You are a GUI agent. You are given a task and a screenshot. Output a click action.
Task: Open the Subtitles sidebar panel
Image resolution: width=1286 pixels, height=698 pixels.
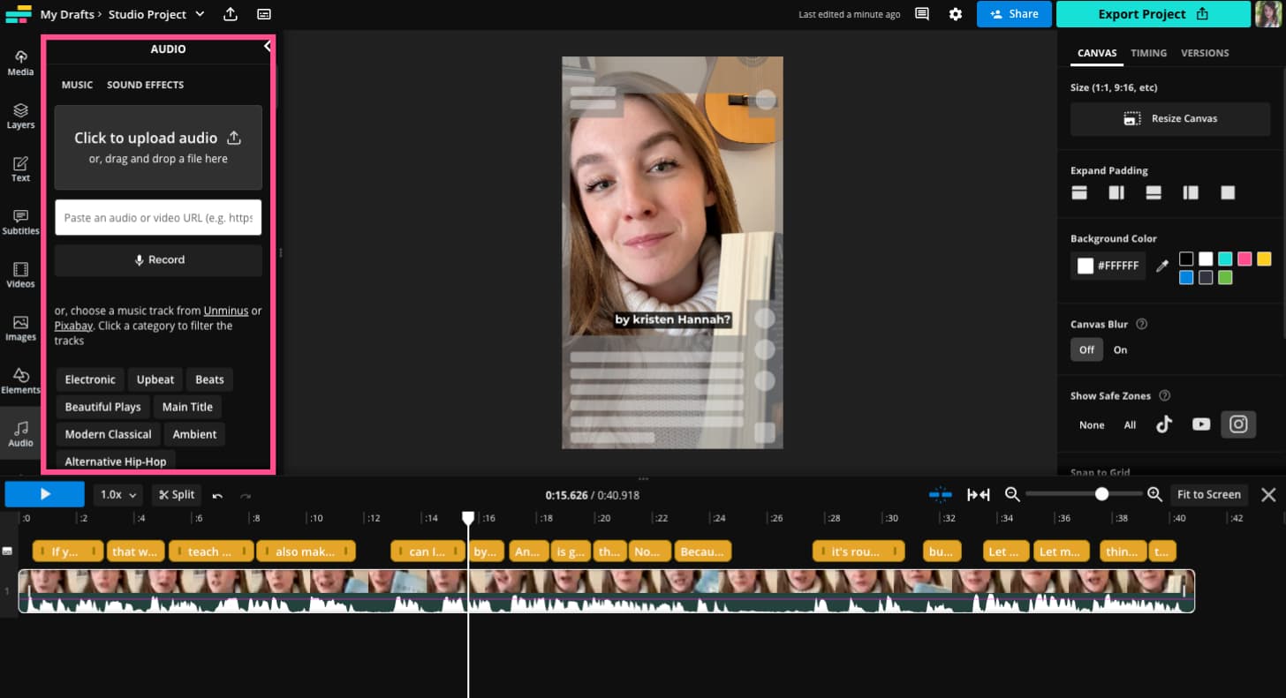(20, 221)
